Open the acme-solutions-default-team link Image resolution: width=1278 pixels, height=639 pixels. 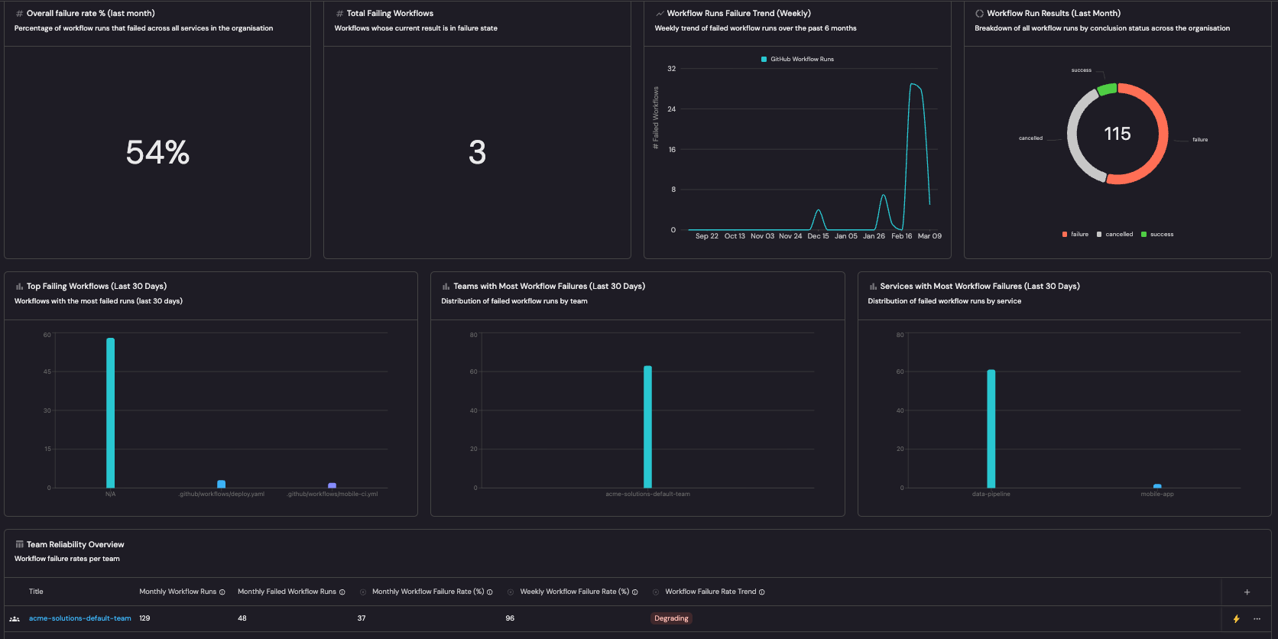(80, 618)
